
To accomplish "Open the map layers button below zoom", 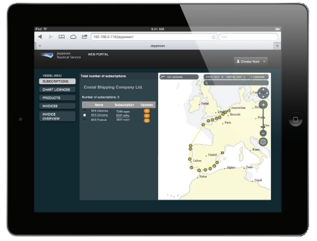I will coord(263,142).
